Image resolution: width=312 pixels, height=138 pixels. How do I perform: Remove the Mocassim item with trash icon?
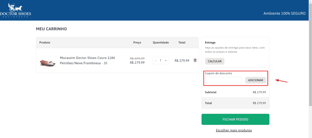(x=195, y=60)
